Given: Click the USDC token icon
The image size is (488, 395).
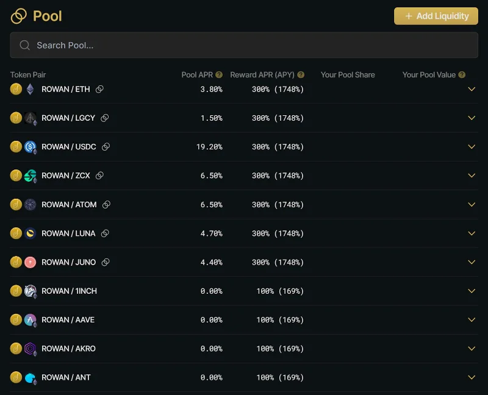Looking at the screenshot, I should click(x=30, y=147).
